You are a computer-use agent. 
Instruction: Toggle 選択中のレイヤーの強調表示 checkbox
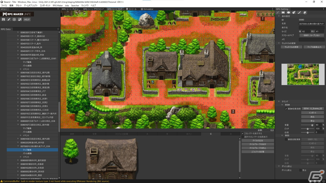(x=243, y=137)
